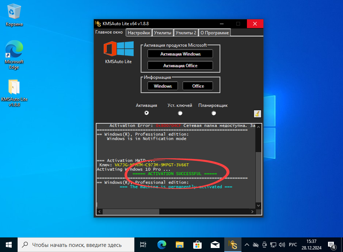Select the Активация radio button
The height and width of the screenshot is (252, 343).
point(146,113)
